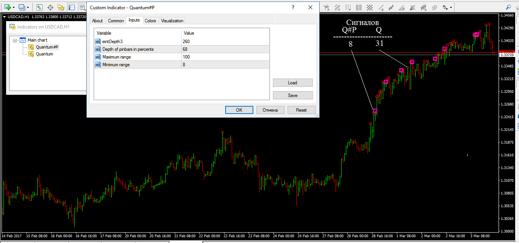The image size is (519, 243).
Task: Click the 1.33720 current price label
Action: [507, 55]
